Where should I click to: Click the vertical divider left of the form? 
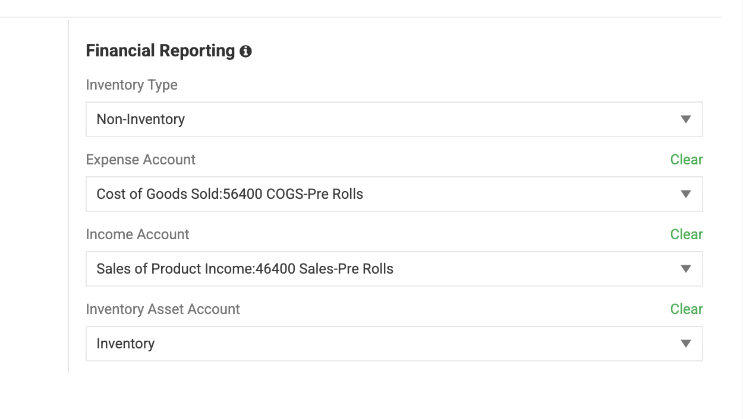click(x=68, y=196)
